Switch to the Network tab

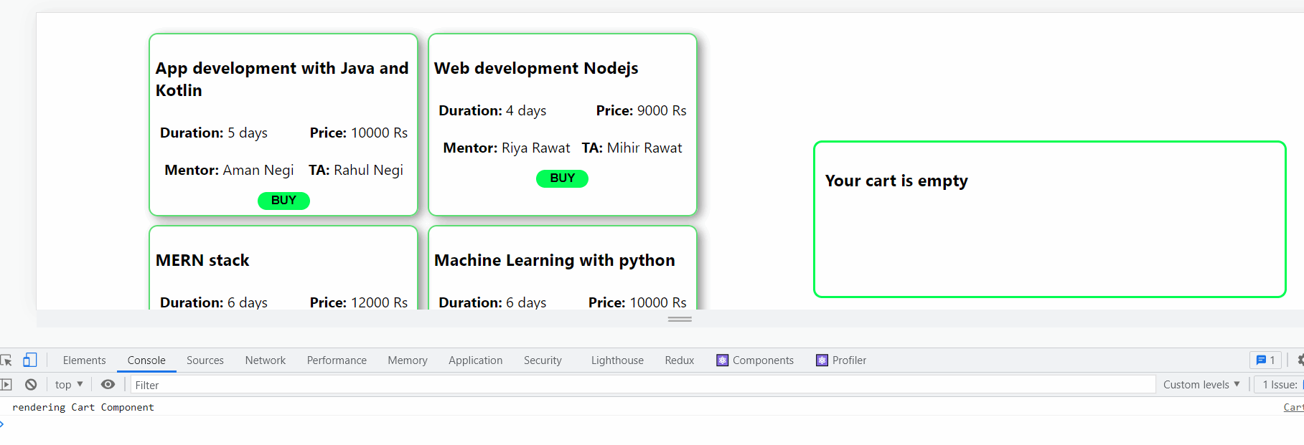[x=266, y=360]
